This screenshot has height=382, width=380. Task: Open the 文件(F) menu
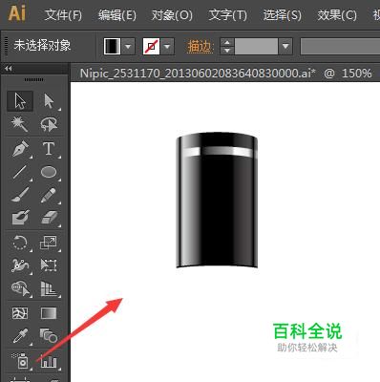coord(63,15)
